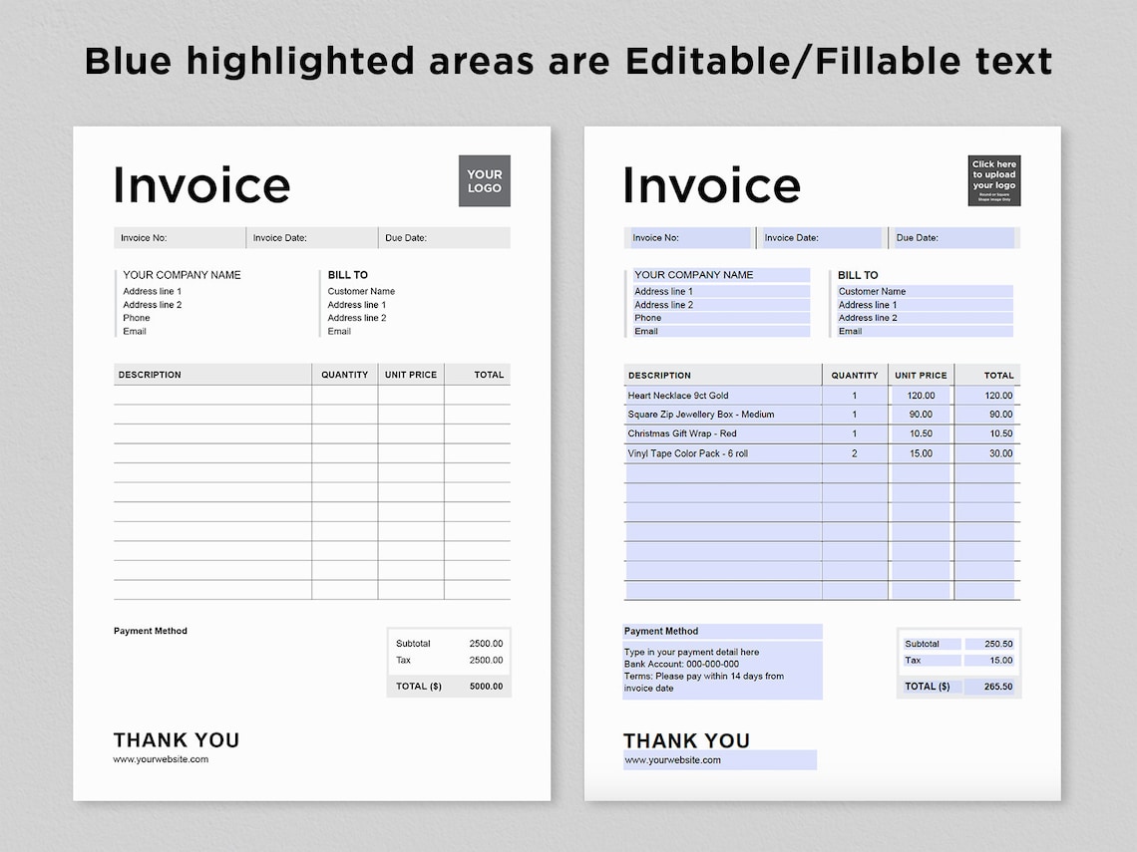
Task: Select the Subtotal value 250.50
Action: pos(991,644)
